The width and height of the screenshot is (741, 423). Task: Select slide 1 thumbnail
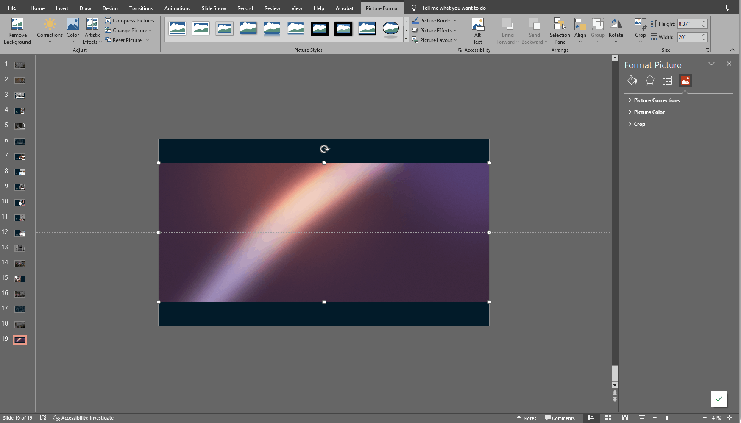[x=20, y=65]
